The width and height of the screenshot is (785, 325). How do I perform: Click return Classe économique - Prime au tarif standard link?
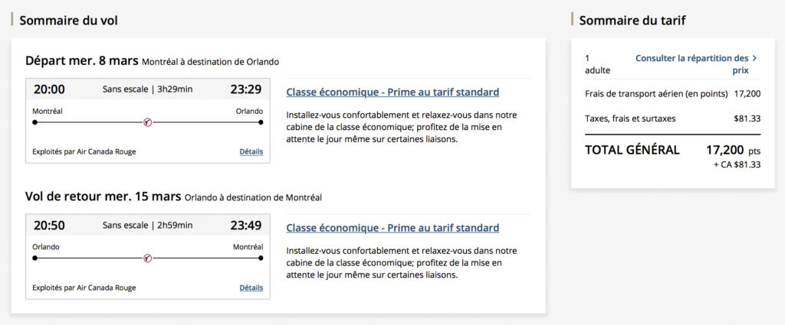(392, 228)
